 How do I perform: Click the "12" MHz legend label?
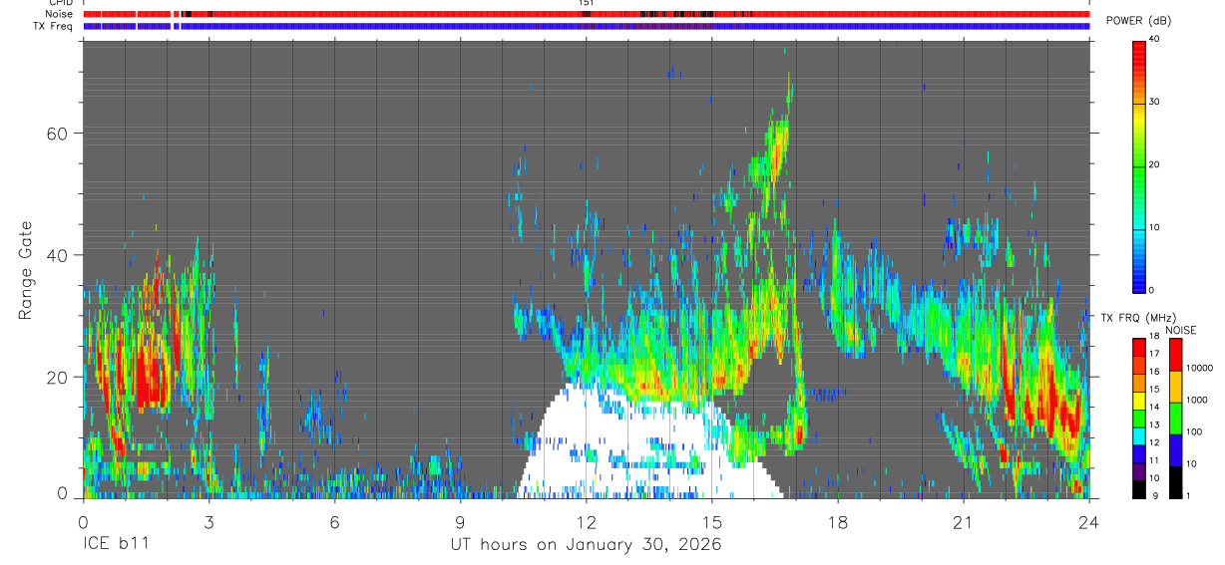1155,442
